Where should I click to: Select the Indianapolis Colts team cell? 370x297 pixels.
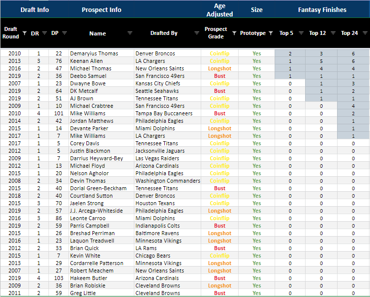[168, 226]
